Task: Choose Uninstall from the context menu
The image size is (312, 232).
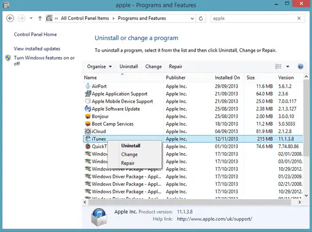Action: (x=131, y=146)
